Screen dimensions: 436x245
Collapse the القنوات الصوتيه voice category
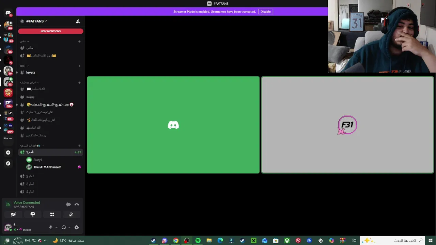point(32,146)
